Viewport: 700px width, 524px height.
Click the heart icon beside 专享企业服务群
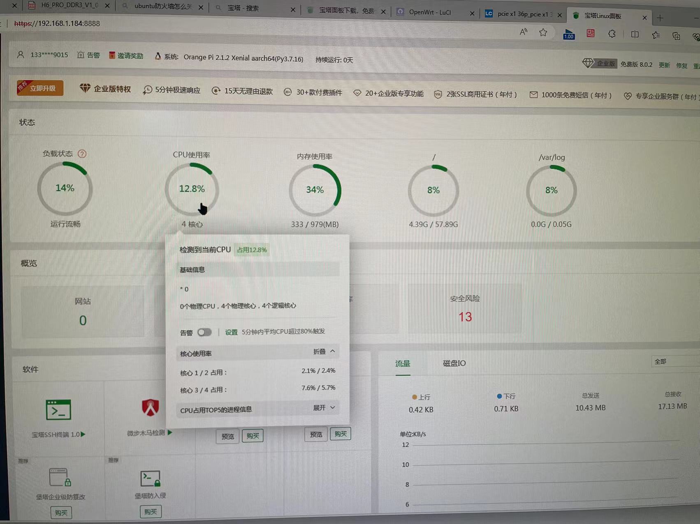coord(628,96)
